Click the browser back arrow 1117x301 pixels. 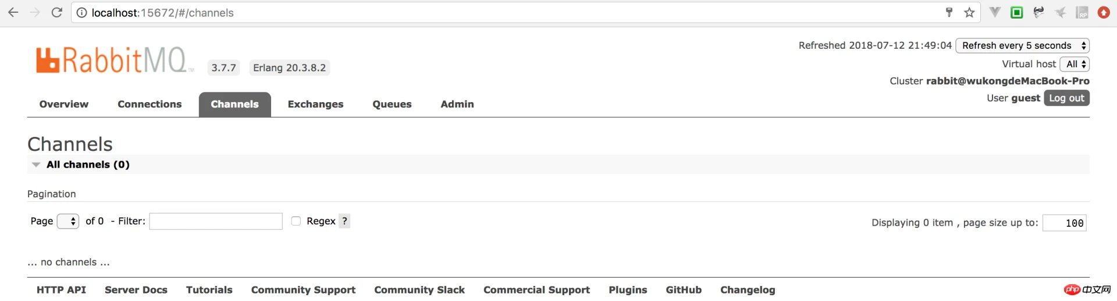[x=13, y=12]
